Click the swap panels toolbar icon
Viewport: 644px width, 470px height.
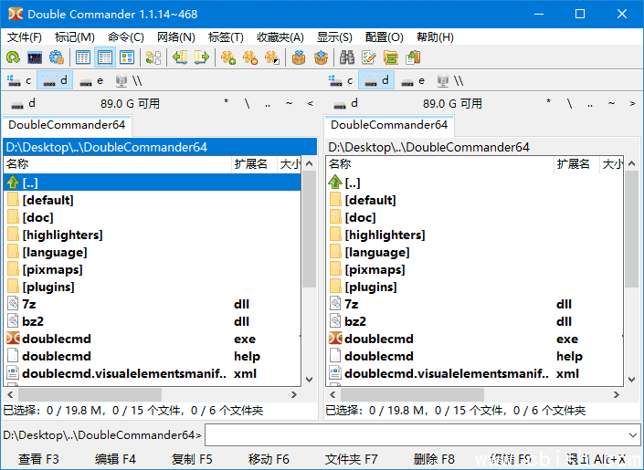click(x=153, y=57)
